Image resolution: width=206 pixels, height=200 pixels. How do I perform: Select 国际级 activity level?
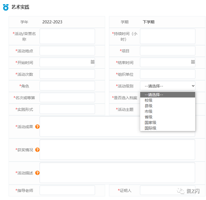(x=151, y=128)
